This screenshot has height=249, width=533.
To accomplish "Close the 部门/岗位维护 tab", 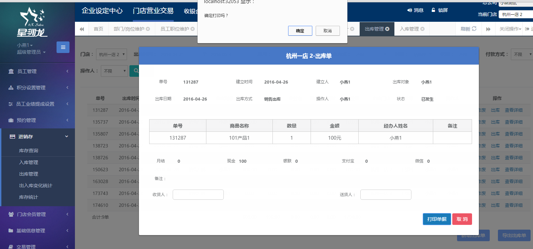I will [148, 29].
